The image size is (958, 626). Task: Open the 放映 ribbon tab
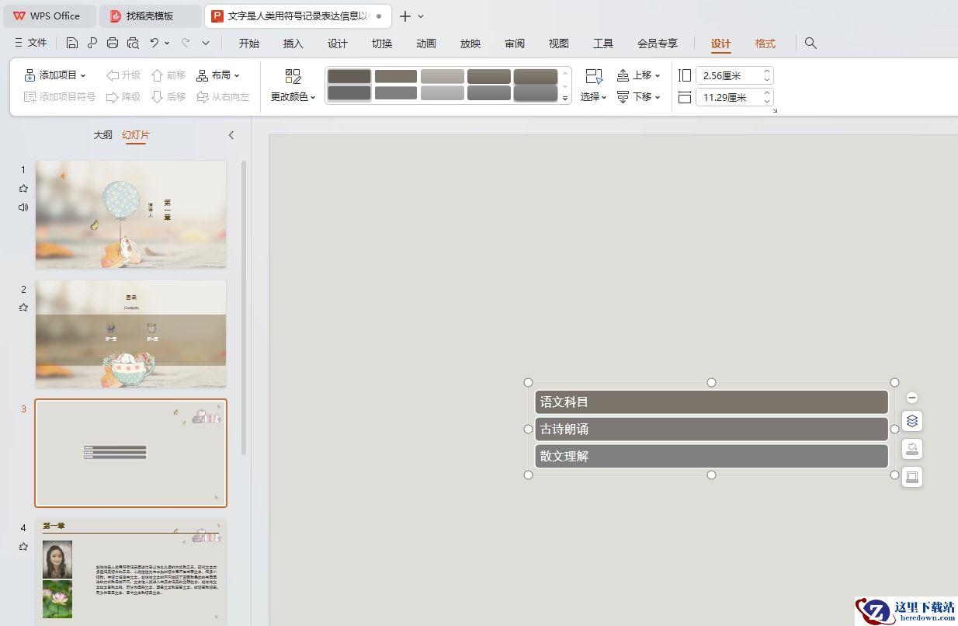(470, 43)
